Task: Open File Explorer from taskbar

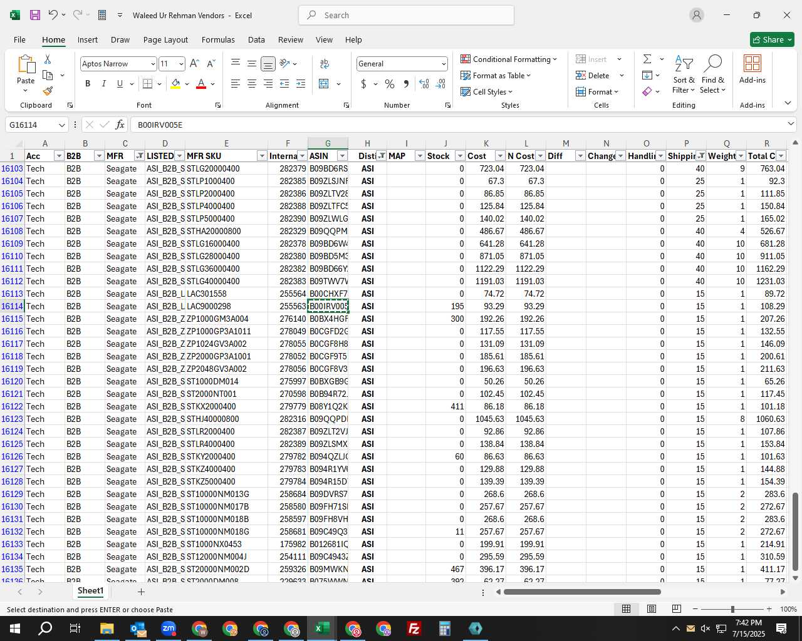Action: [107, 628]
